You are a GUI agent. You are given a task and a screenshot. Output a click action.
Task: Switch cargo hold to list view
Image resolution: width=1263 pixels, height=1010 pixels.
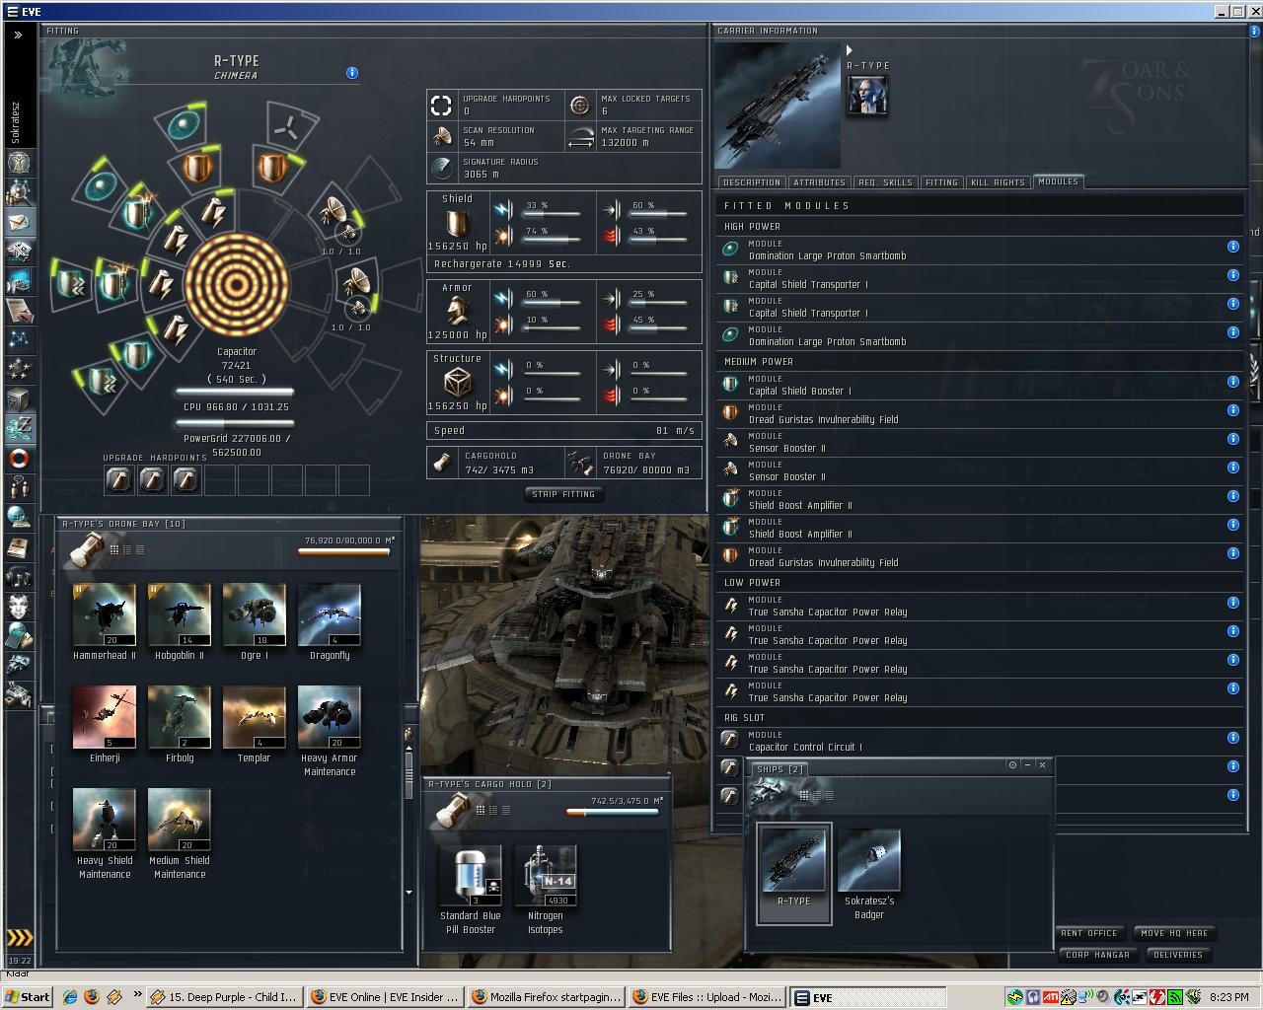pos(506,810)
